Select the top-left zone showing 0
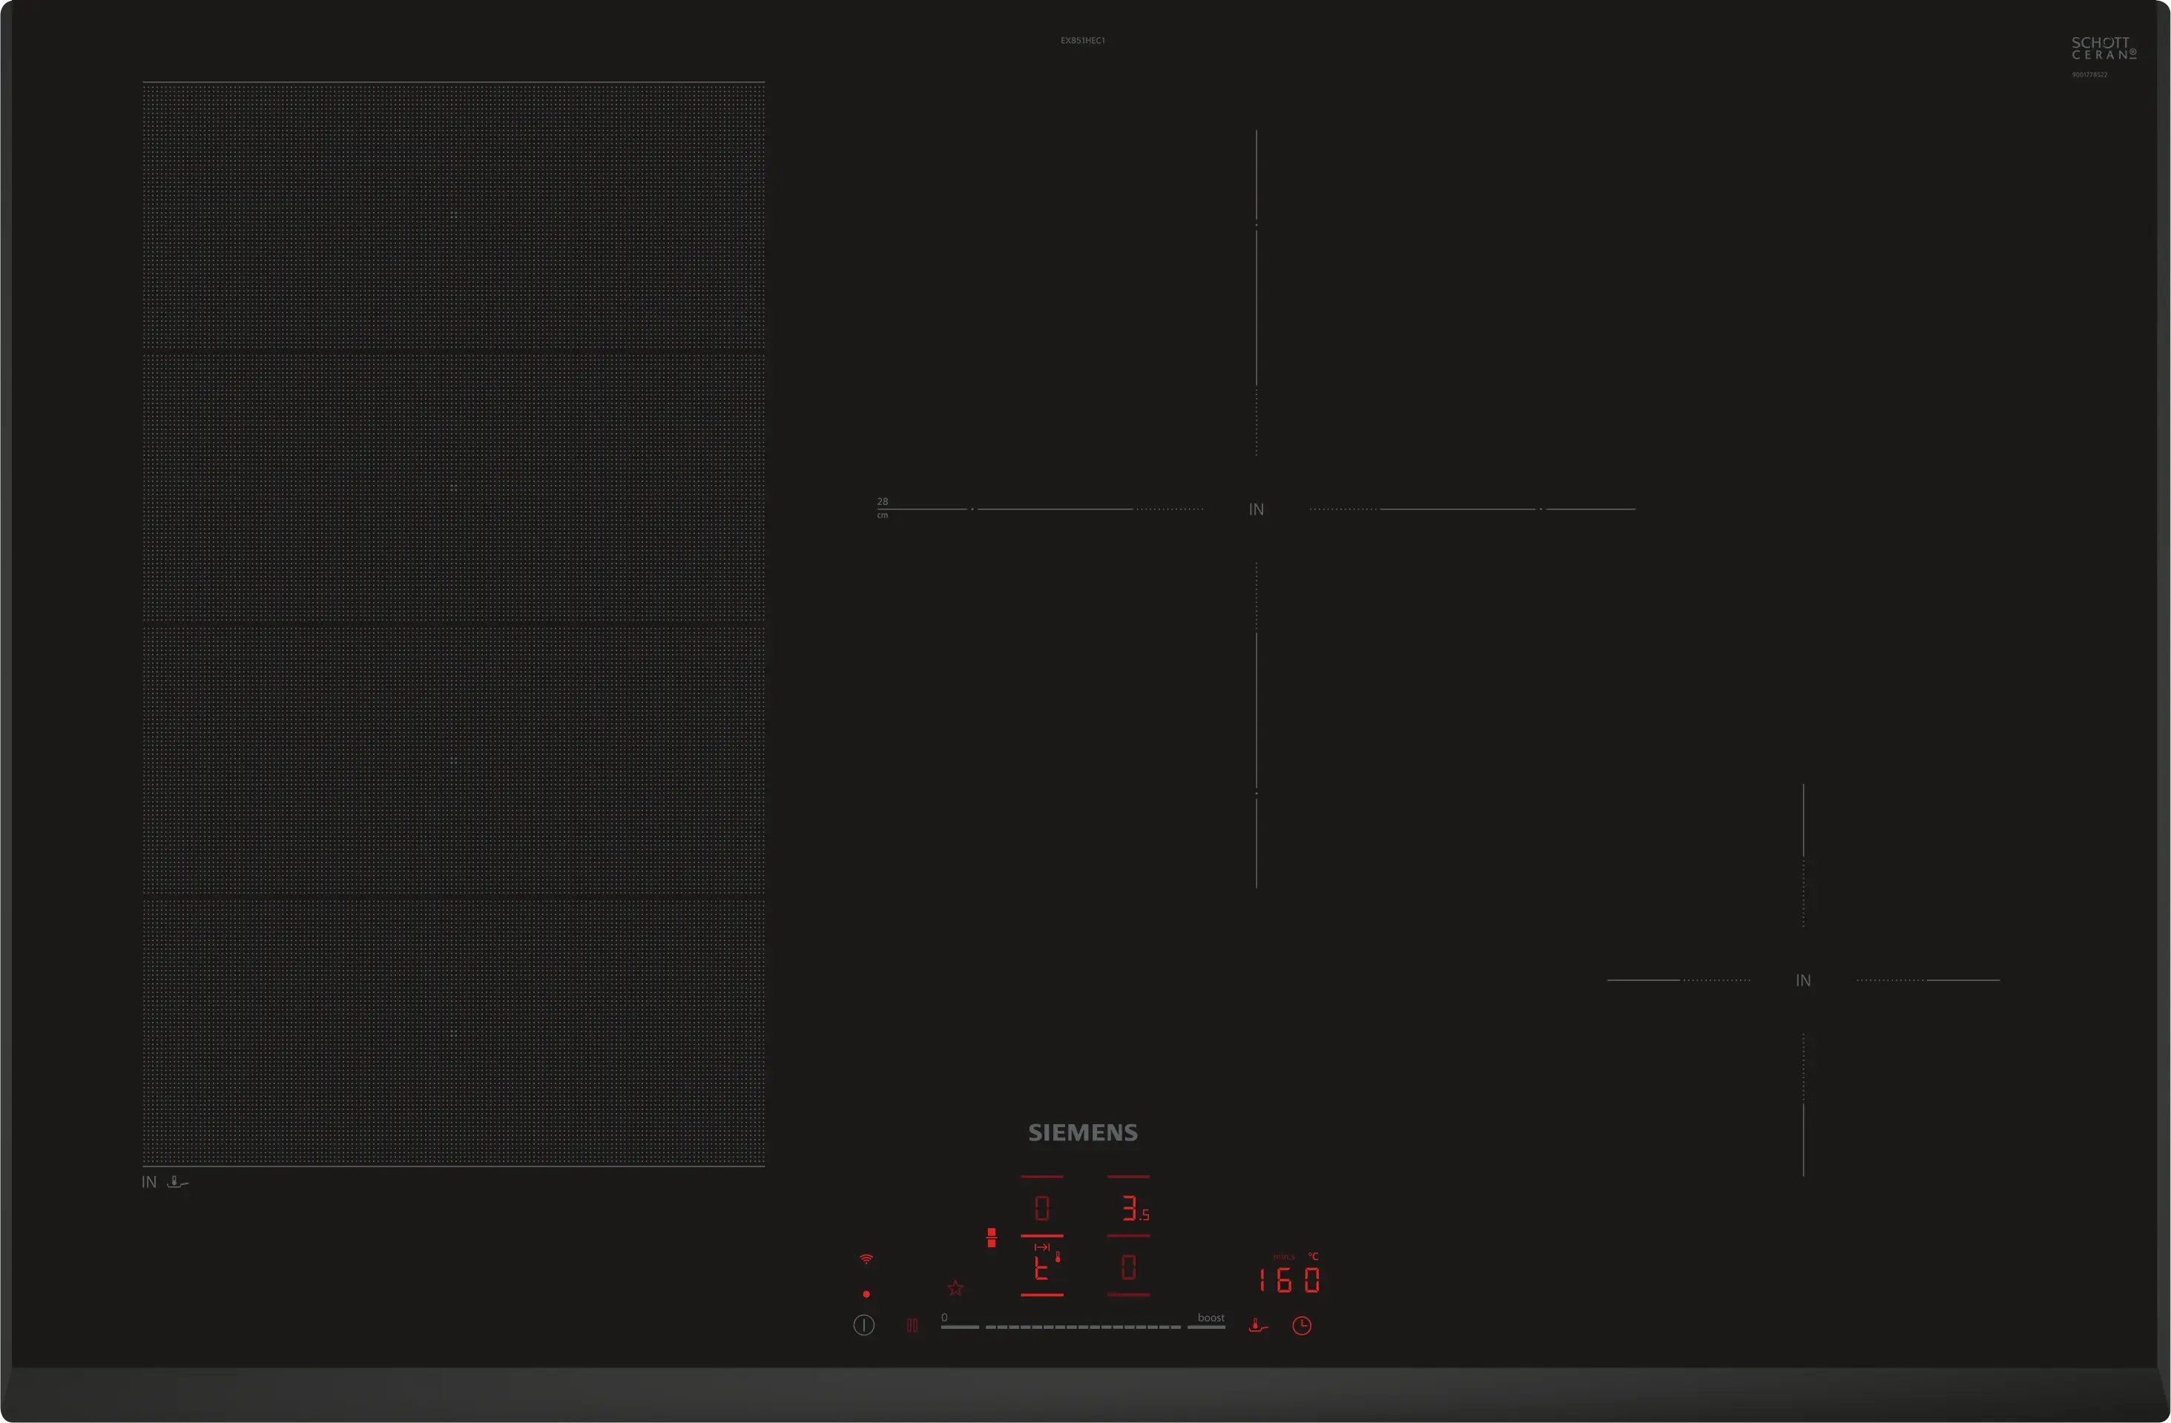Viewport: 2171px width, 1423px height. pos(1041,1208)
